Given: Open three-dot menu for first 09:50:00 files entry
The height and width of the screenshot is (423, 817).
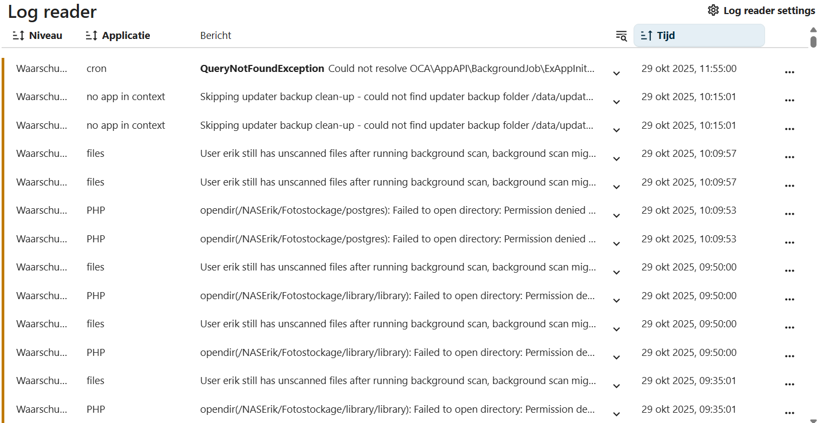Looking at the screenshot, I should 789,271.
